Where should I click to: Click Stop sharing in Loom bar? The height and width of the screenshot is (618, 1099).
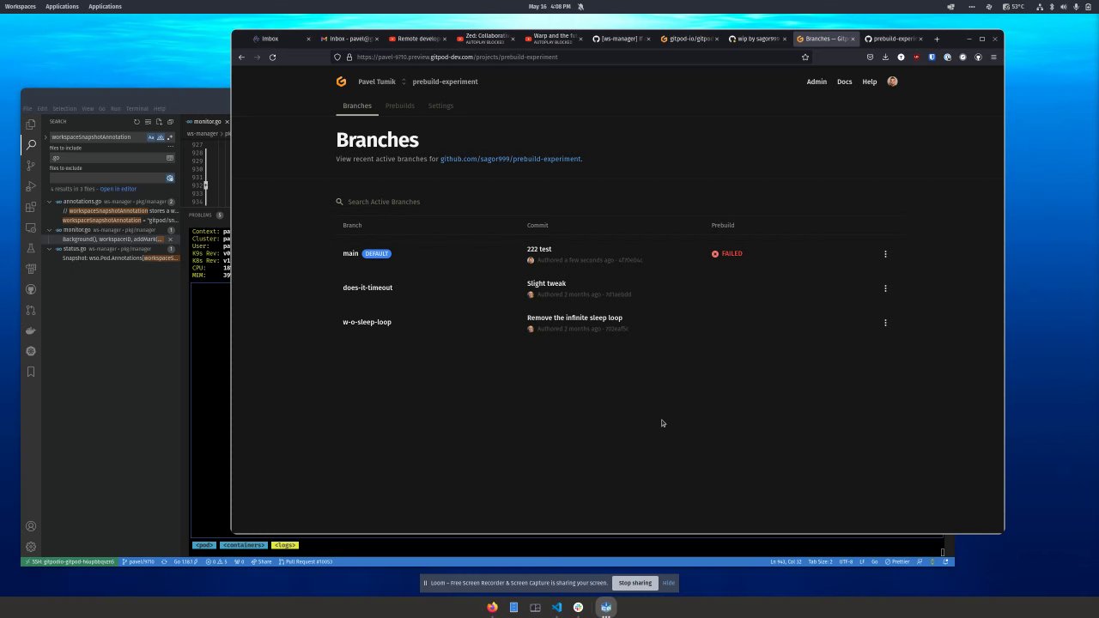pyautogui.click(x=635, y=583)
